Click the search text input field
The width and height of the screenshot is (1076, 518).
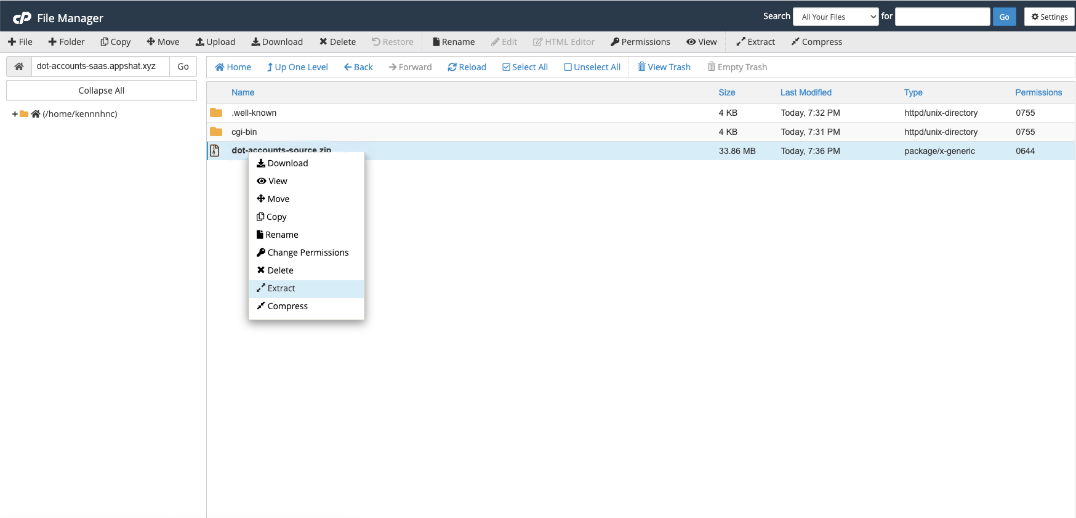coord(942,17)
